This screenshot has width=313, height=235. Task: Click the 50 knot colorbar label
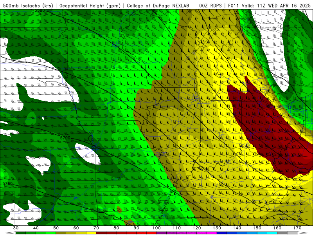point(56,228)
